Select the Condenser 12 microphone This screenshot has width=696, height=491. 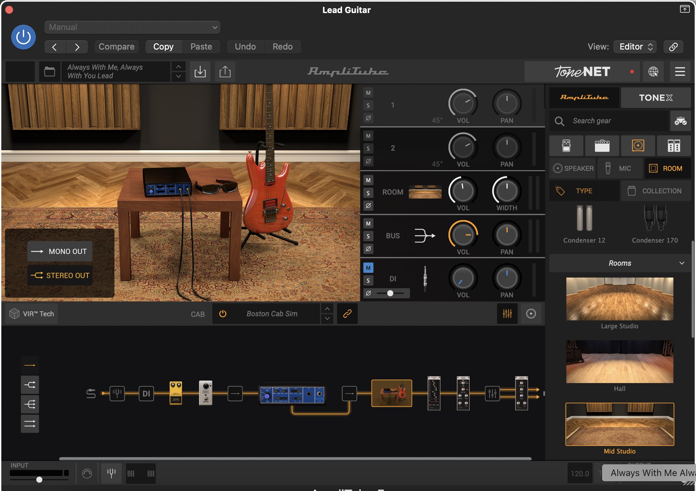pyautogui.click(x=584, y=224)
